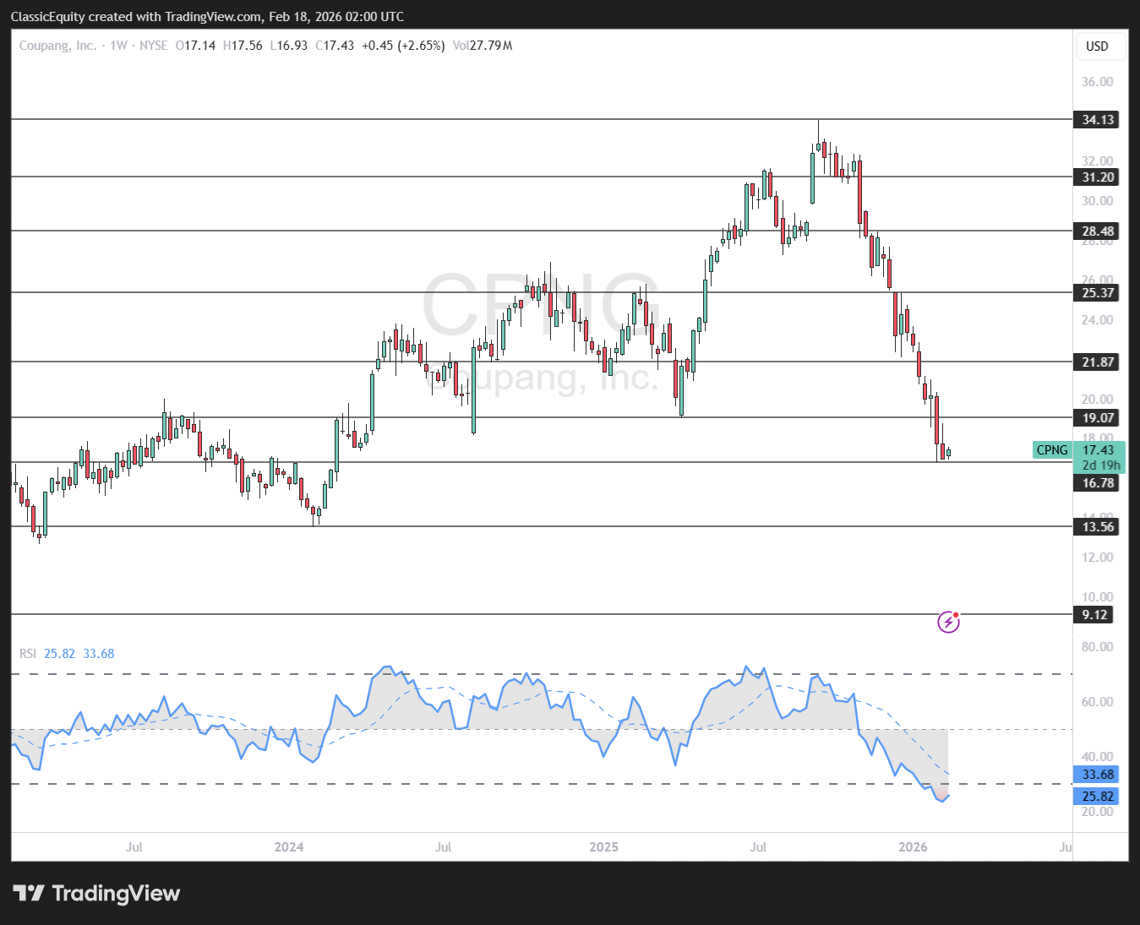This screenshot has width=1140, height=925.
Task: Select the 19.07 price level label
Action: tap(1098, 418)
